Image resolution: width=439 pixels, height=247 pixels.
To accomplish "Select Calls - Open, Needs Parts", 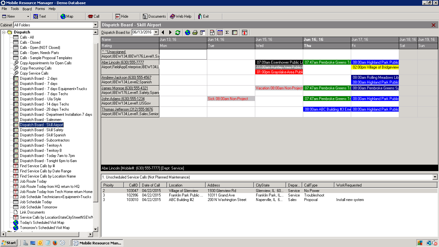I will coord(39,53).
